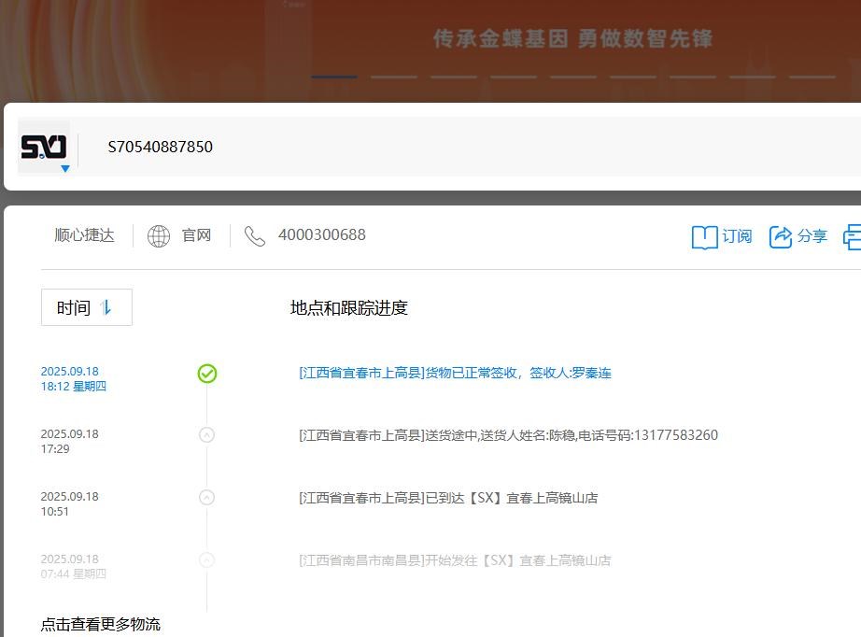The height and width of the screenshot is (637, 861).
Task: Click the timeline marker for 10:51 entry
Action: tap(207, 498)
